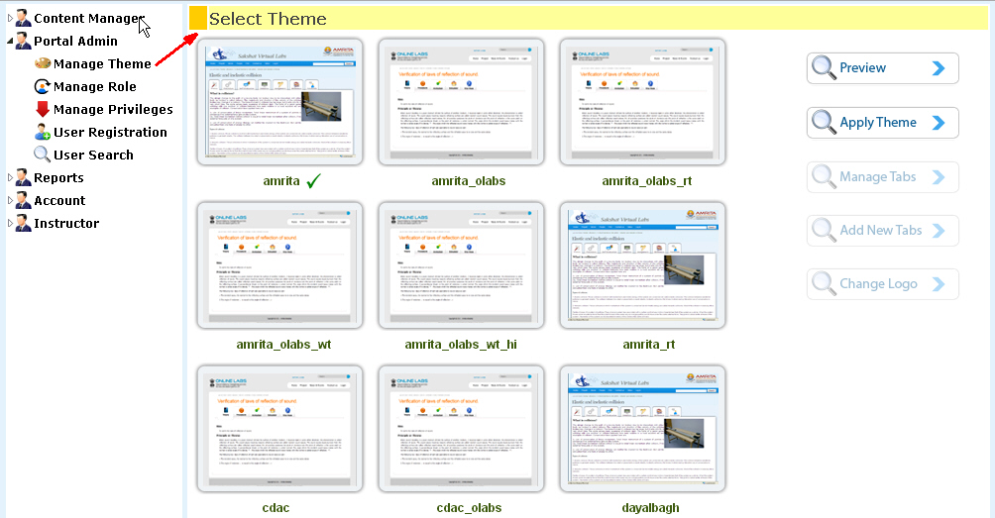Screen dimensions: 995x518
Task: Select the dayalbagh theme thumbnail
Action: 643,429
